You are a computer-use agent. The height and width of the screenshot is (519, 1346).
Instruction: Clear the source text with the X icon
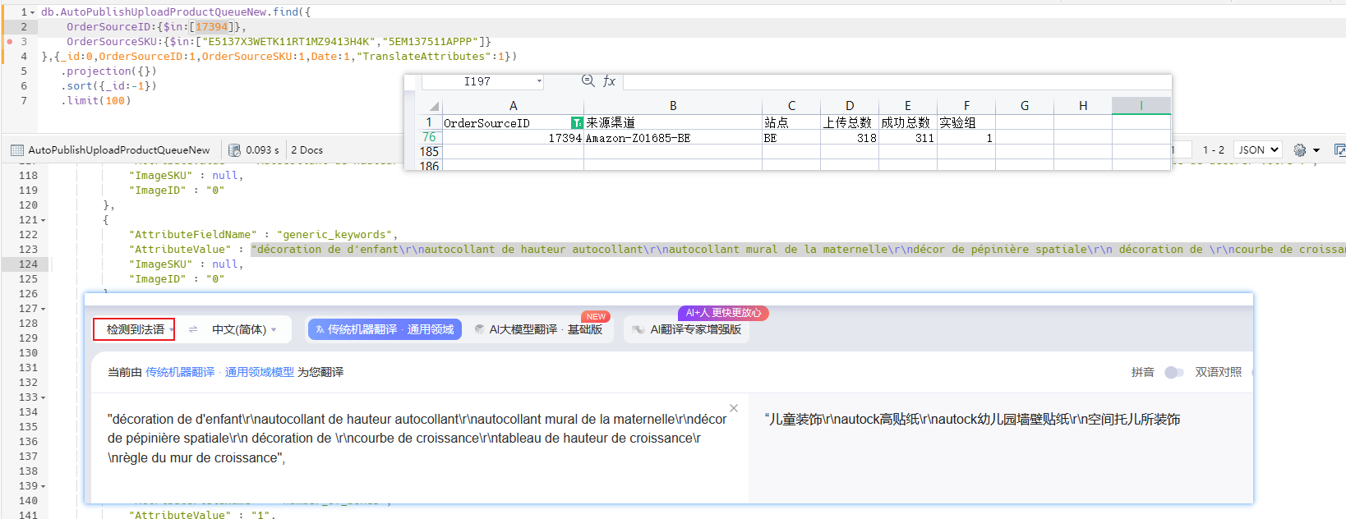pos(734,408)
